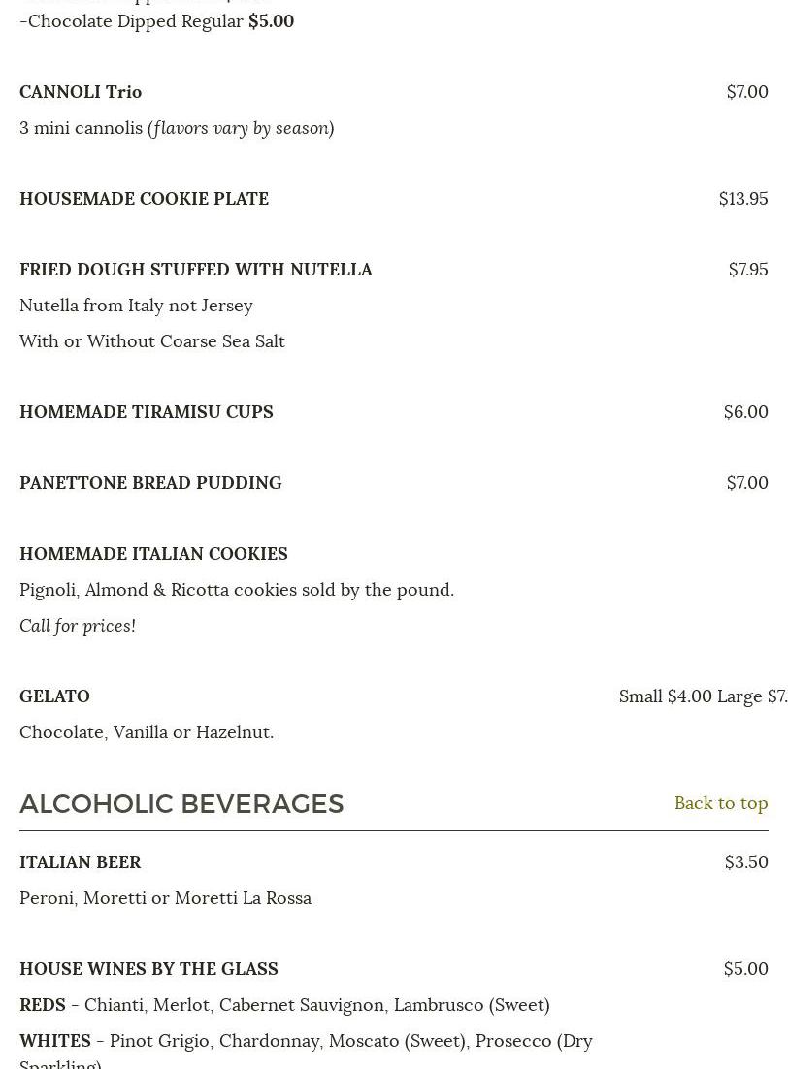Click the HOUSEMADE COOKIE PLATE heading
This screenshot has height=1069, width=788.
tap(144, 198)
